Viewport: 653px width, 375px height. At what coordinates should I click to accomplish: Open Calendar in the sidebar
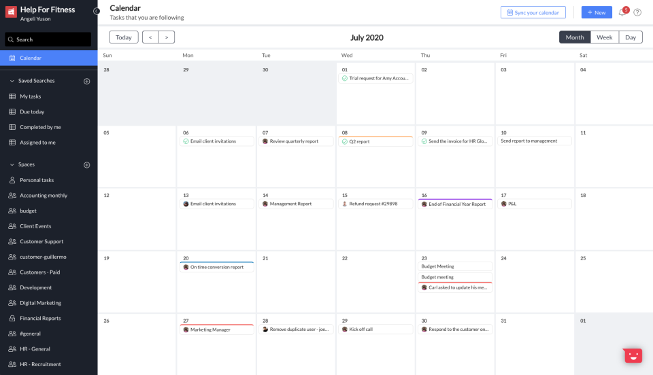(x=49, y=58)
